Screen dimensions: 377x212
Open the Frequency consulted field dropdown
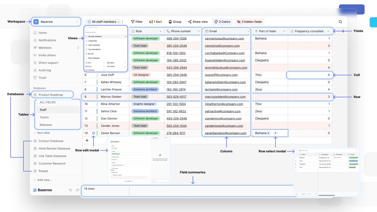click(328, 31)
